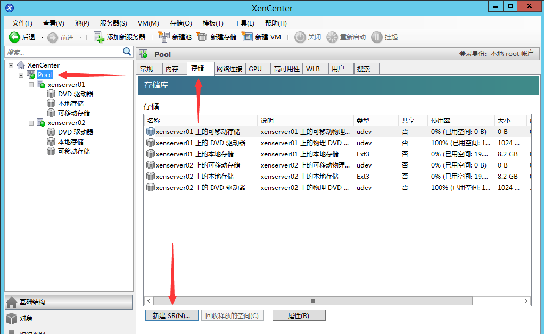Collapse the XenCenter root tree node
Image resolution: width=544 pixels, height=334 pixels.
[11, 65]
